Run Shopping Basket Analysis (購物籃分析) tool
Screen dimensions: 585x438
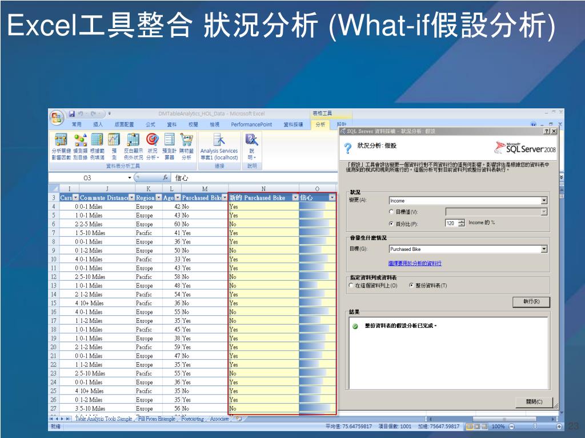[187, 147]
